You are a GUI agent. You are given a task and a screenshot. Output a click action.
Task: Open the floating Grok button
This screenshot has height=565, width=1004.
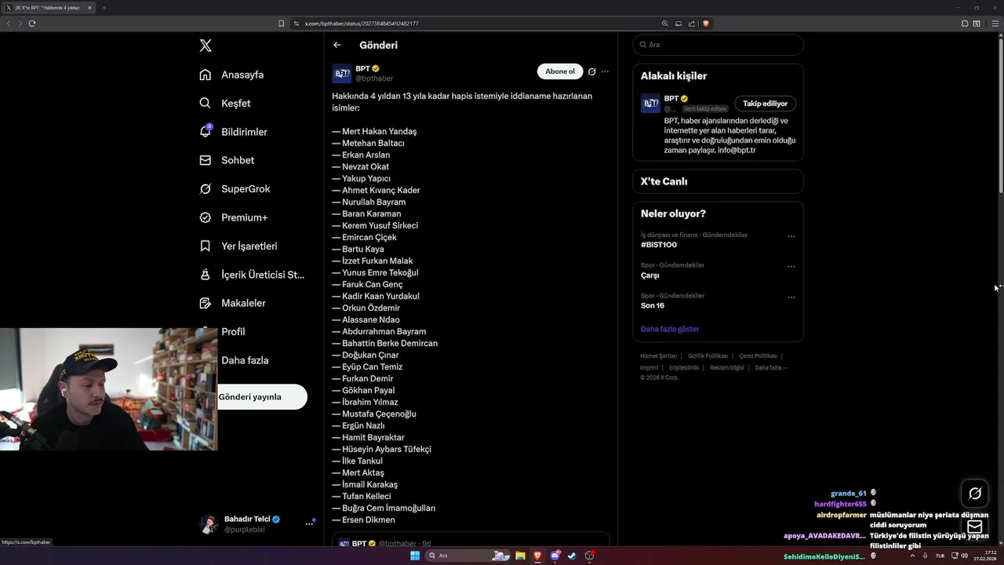pos(975,493)
